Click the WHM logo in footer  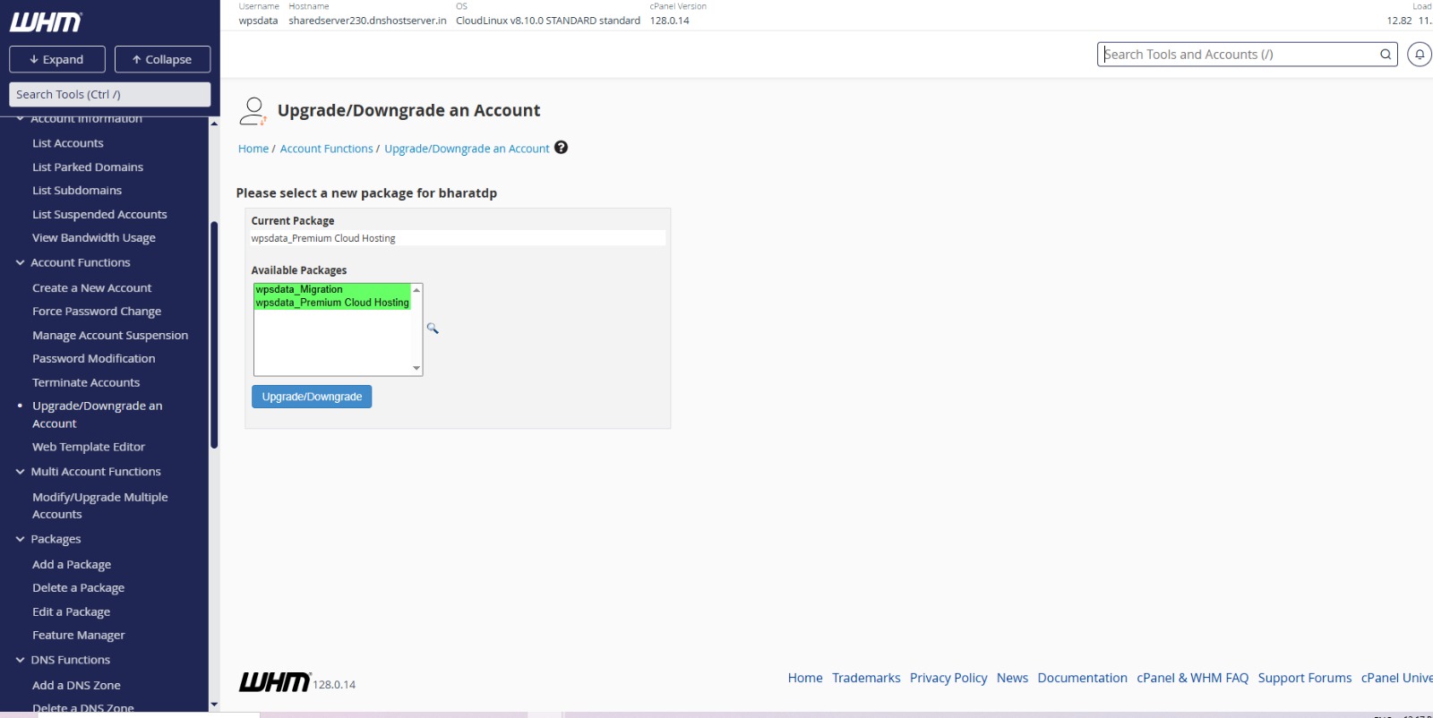[x=274, y=682]
